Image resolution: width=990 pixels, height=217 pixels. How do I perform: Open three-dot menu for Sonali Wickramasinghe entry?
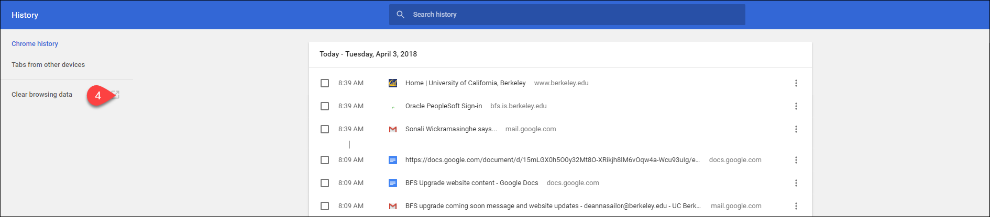coord(796,129)
